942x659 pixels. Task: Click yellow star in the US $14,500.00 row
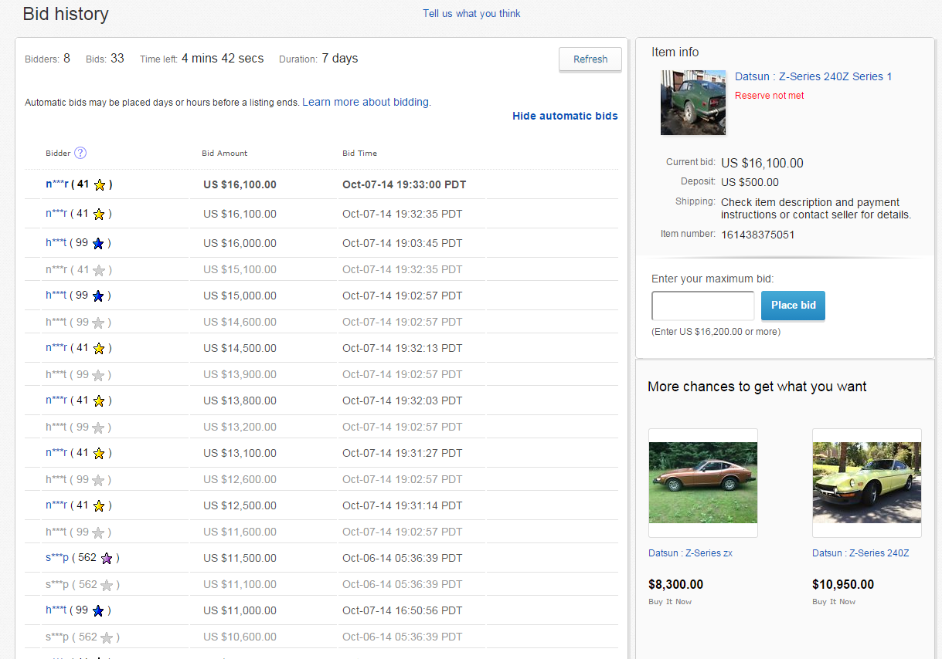(99, 348)
